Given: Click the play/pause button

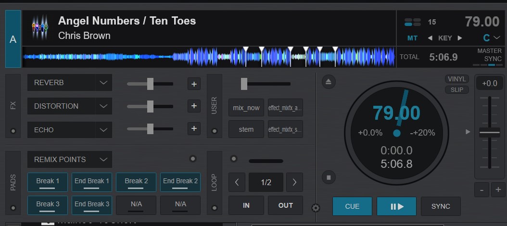Looking at the screenshot, I should coord(396,206).
